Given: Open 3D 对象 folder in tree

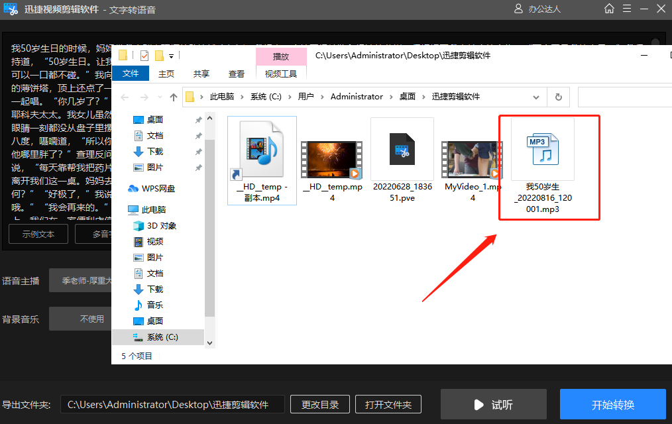Looking at the screenshot, I should click(x=161, y=226).
